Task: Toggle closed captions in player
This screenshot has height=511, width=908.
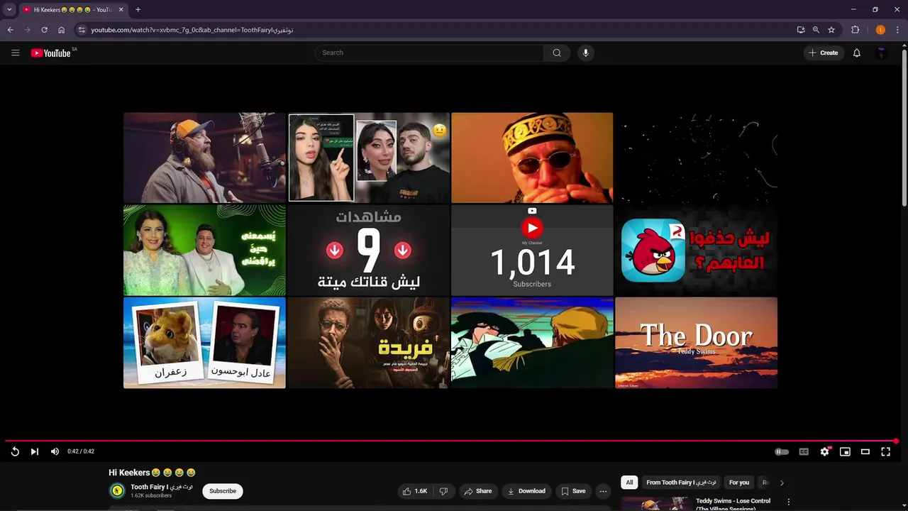Action: tap(804, 451)
